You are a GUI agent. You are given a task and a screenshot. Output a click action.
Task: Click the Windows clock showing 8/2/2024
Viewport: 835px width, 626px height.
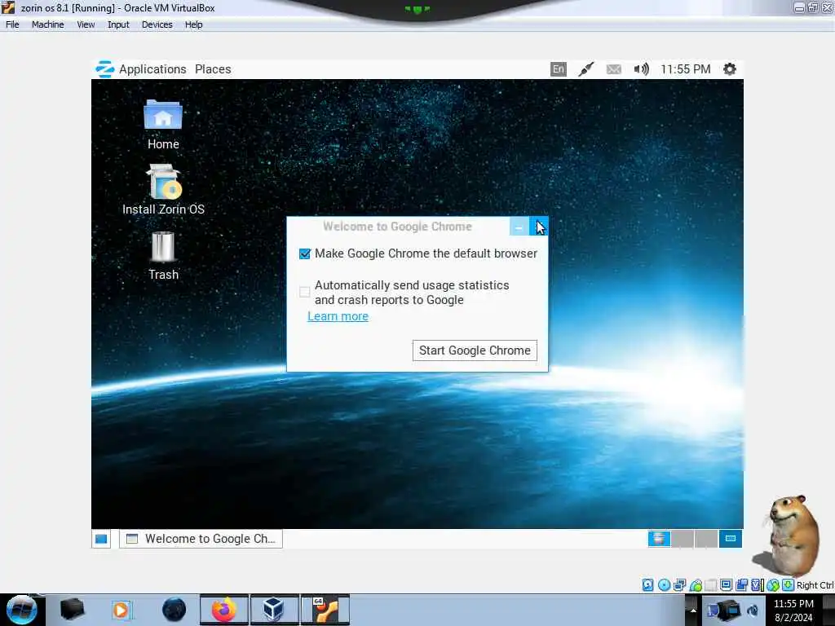[x=793, y=611]
